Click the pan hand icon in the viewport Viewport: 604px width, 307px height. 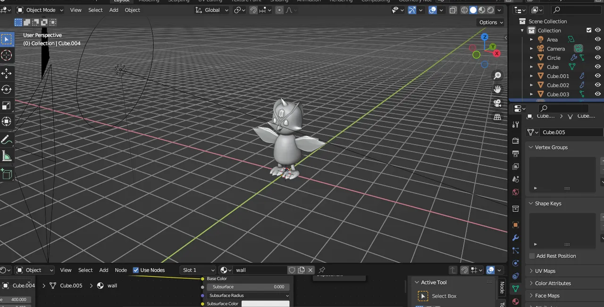(x=497, y=89)
